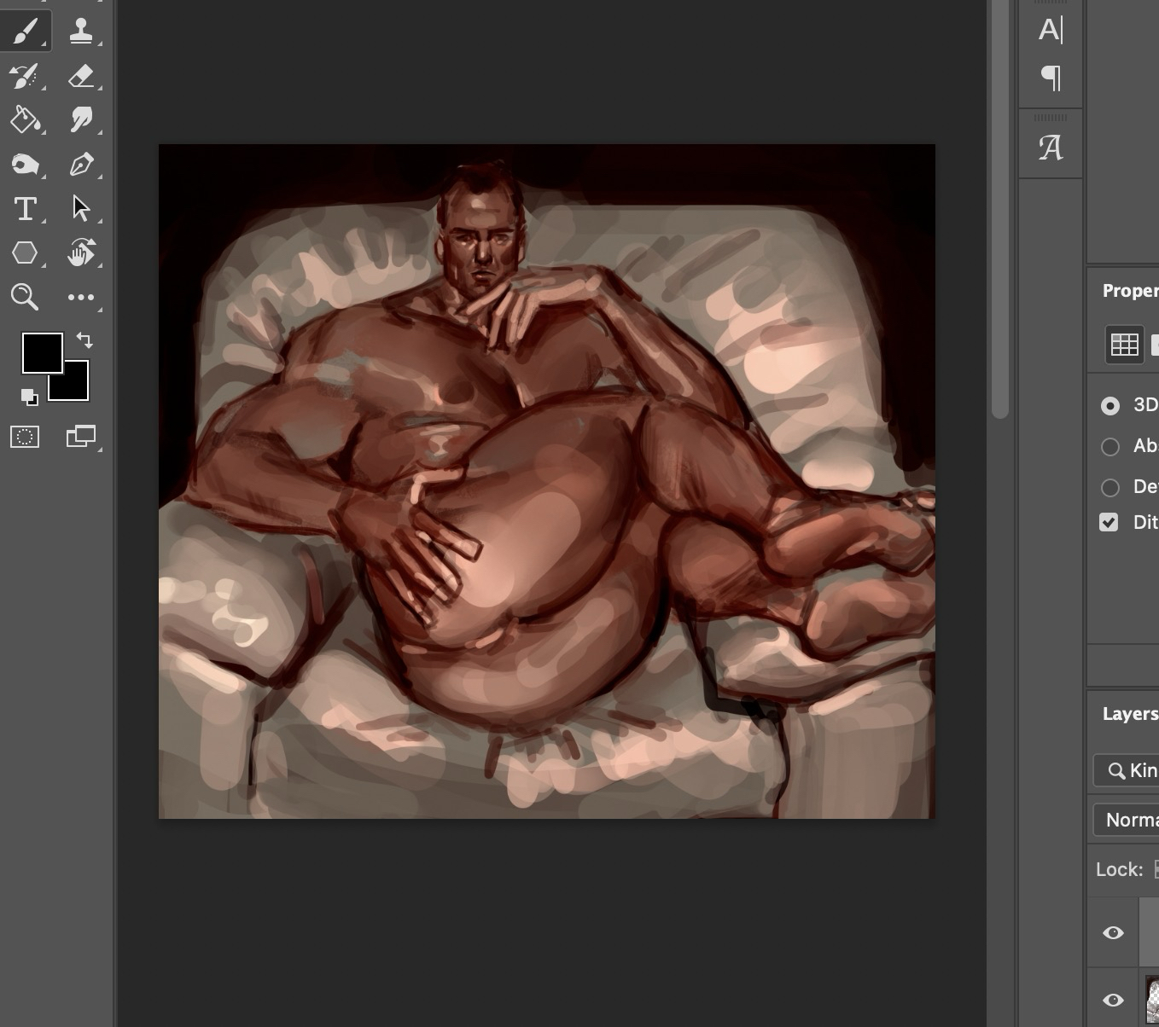Choose the History Brush tool

[26, 76]
